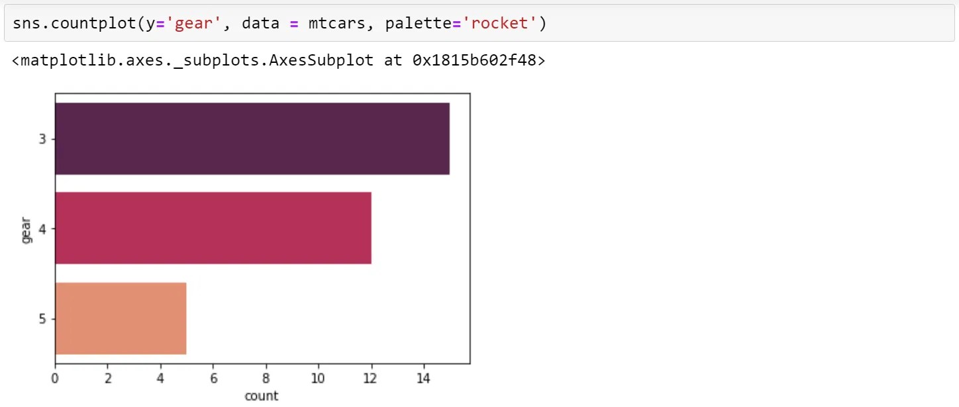The image size is (959, 407).
Task: Click the x-axis tick value 0
Action: pyautogui.click(x=55, y=377)
